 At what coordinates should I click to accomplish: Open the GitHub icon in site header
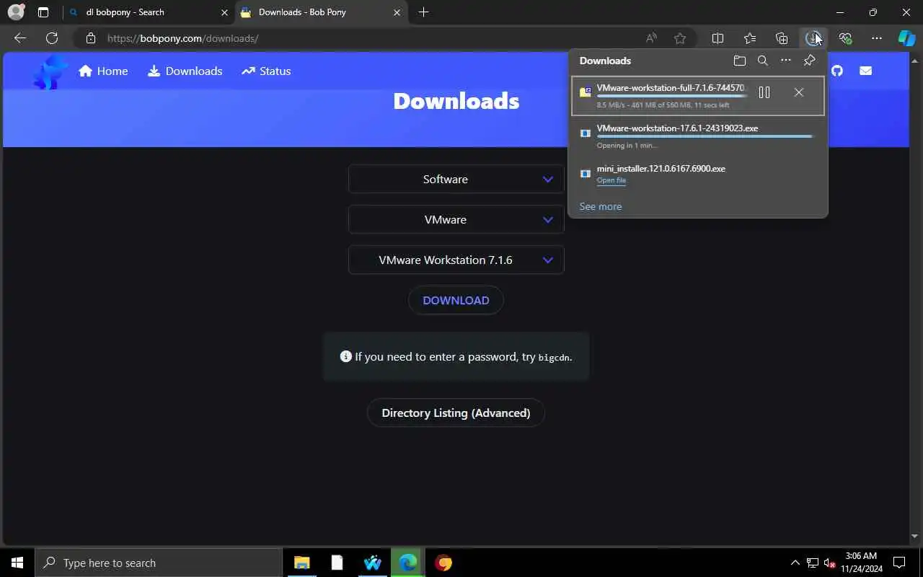point(837,71)
